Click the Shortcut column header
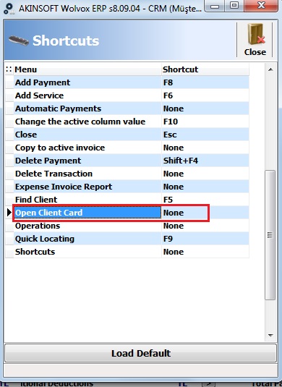 [x=205, y=69]
